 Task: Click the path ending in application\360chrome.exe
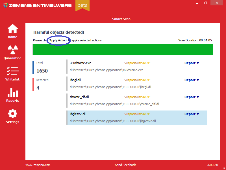click(x=107, y=70)
